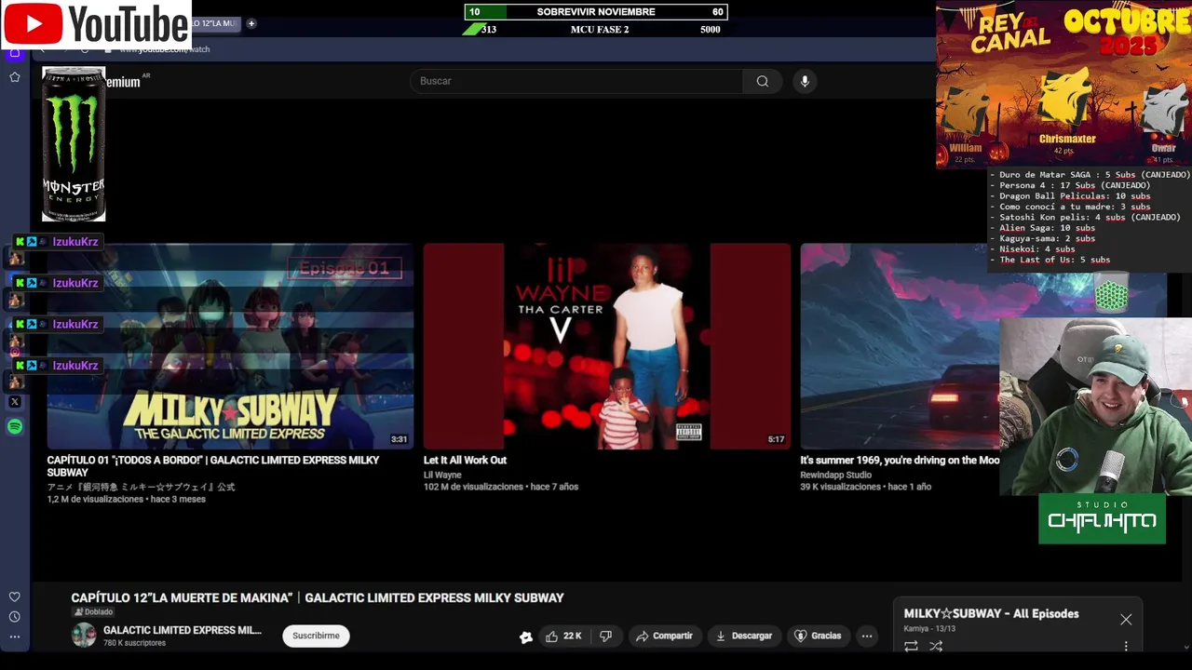
Task: Open the browser sidebar home icon
Action: click(x=14, y=52)
